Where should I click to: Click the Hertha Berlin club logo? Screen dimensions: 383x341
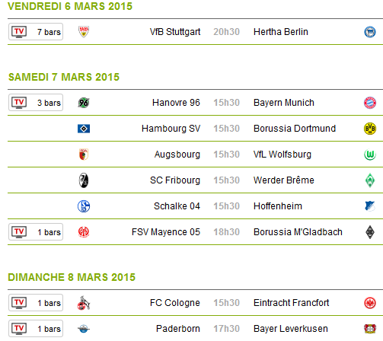(370, 32)
